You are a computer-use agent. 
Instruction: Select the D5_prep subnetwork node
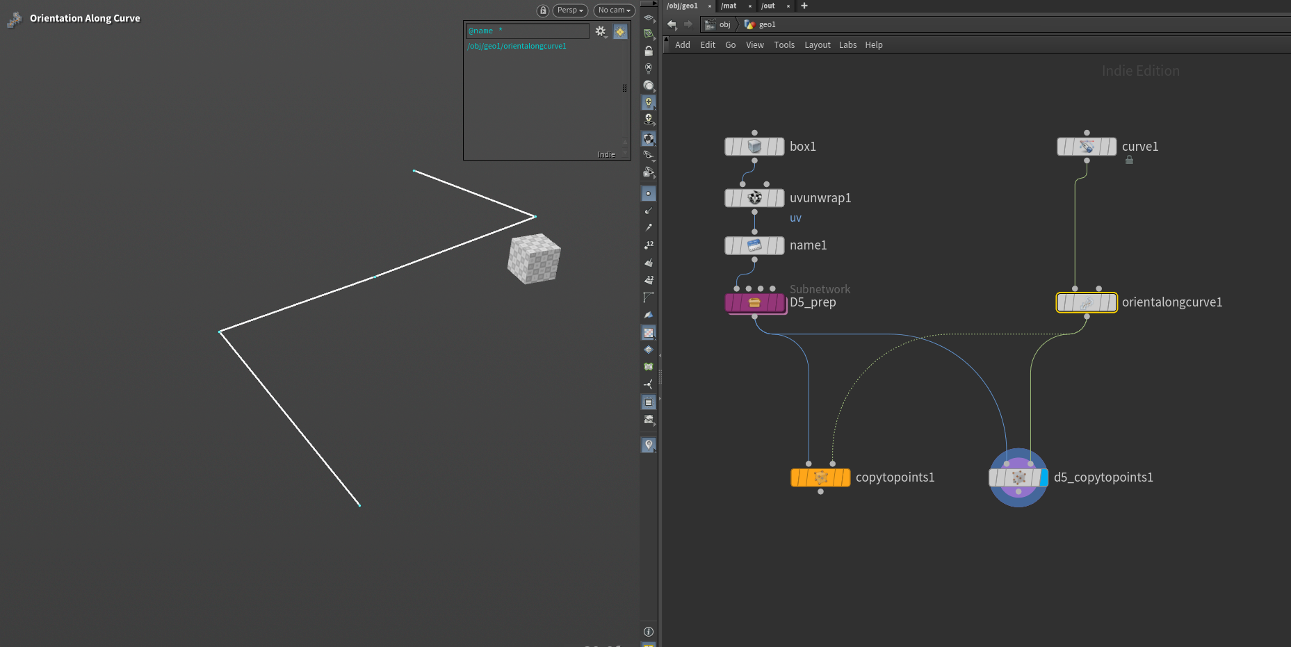coord(754,303)
